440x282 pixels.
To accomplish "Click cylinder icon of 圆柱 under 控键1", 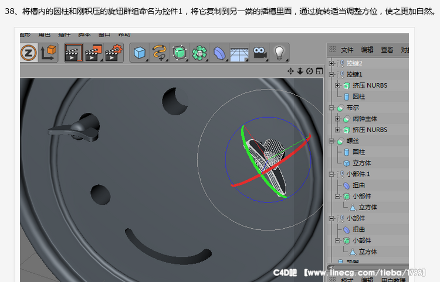I will click(x=347, y=97).
